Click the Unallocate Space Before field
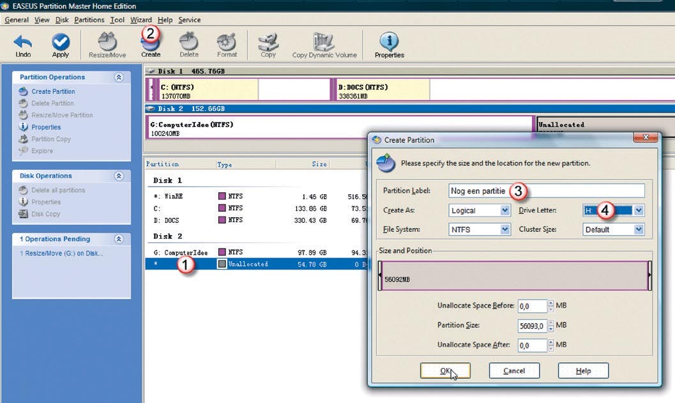 pos(532,306)
